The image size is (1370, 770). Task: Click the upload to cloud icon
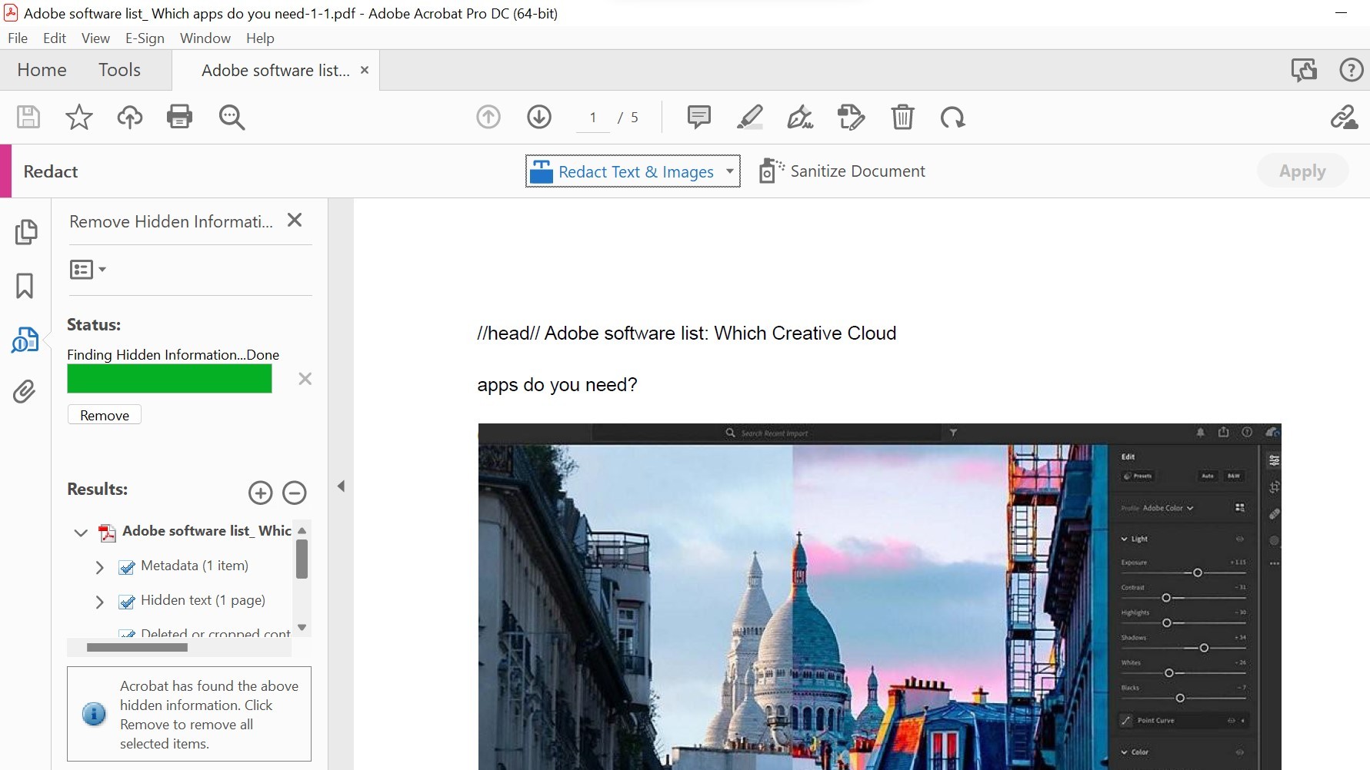tap(130, 117)
